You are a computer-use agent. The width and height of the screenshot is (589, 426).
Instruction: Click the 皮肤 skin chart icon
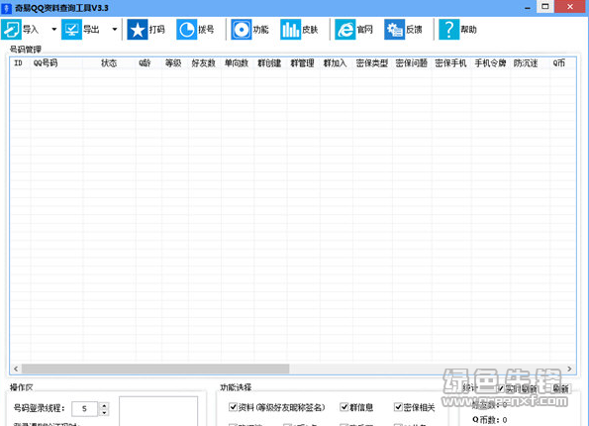[290, 30]
